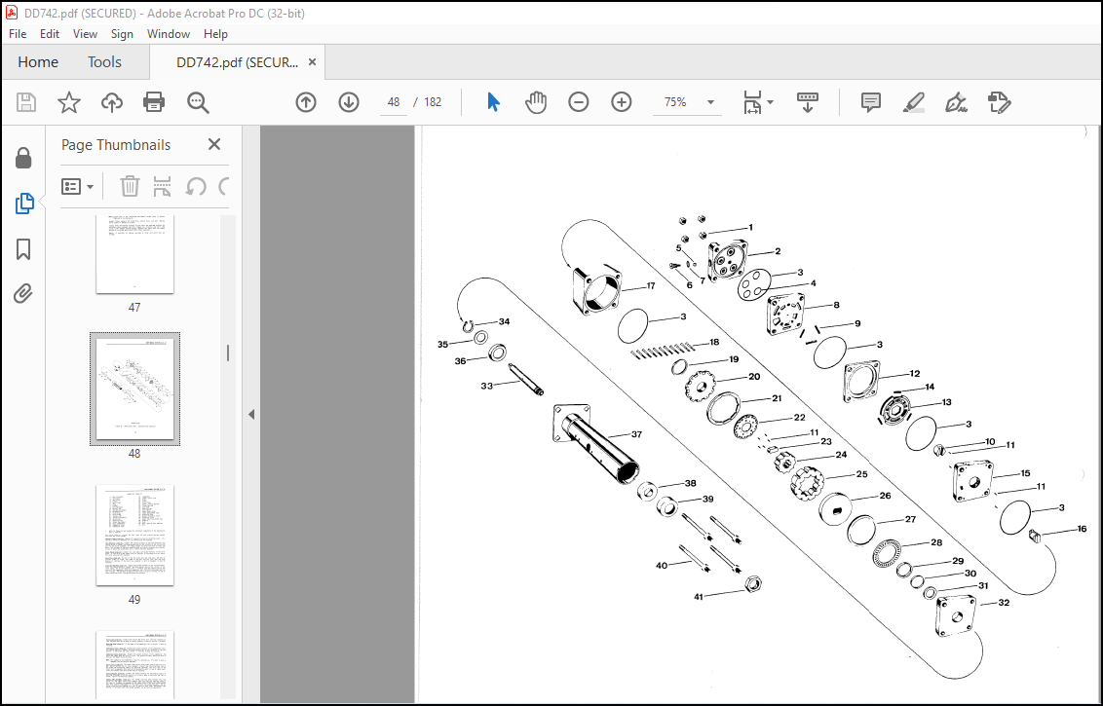Image resolution: width=1103 pixels, height=706 pixels.
Task: Open the Window menu
Action: click(169, 34)
